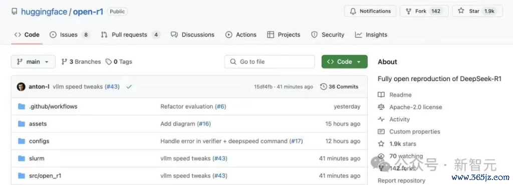View the 3 Branches link
513x185 pixels.
81,61
